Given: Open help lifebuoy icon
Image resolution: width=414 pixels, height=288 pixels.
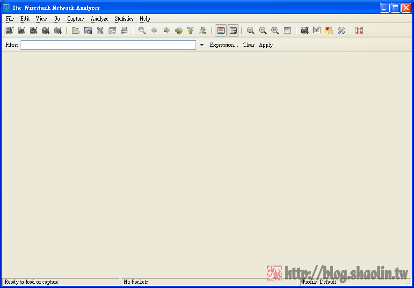Looking at the screenshot, I should [359, 30].
